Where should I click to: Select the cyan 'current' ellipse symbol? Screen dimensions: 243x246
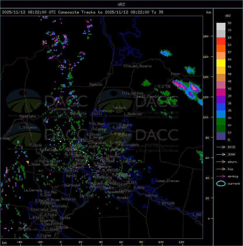[221, 183]
